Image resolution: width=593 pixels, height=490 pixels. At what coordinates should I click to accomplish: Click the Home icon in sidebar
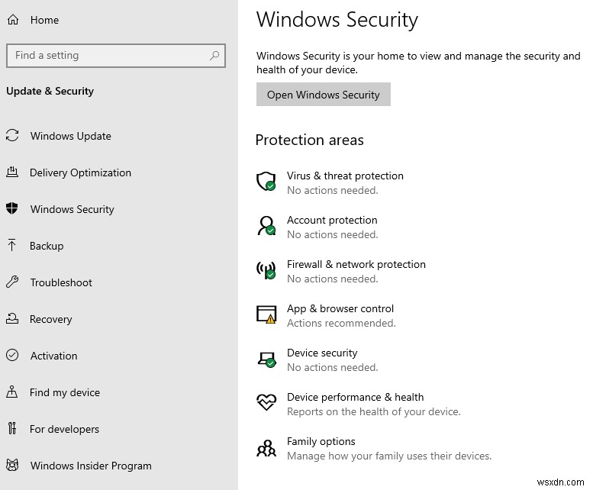coord(12,20)
